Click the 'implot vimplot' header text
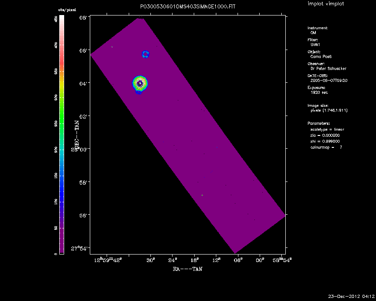 [x=326, y=4]
